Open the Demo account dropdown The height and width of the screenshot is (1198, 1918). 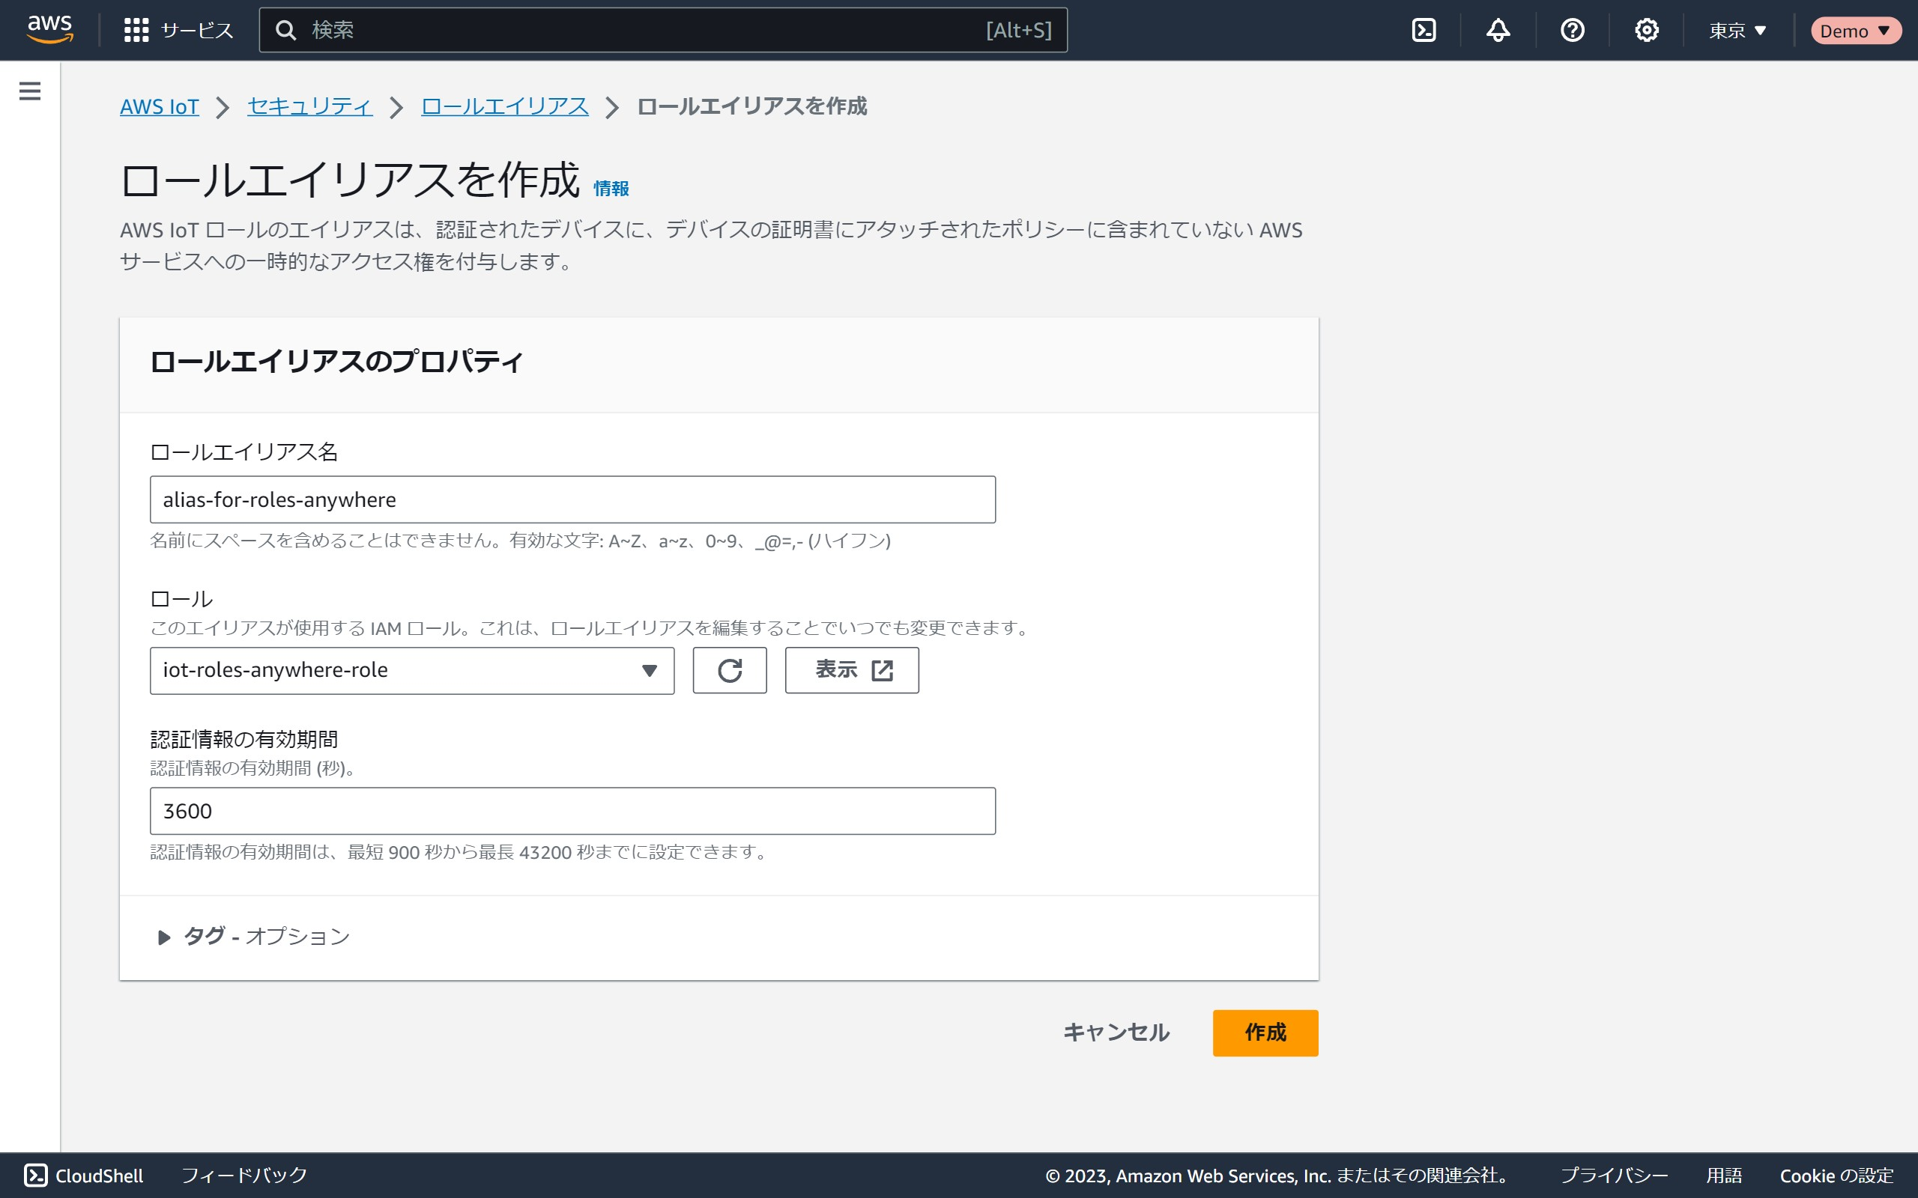coord(1854,31)
